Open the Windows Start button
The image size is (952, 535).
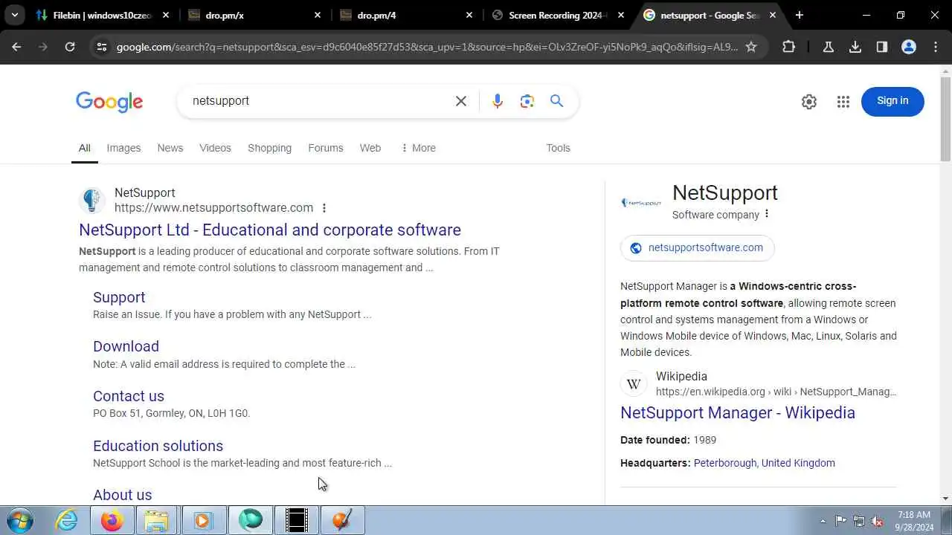point(19,520)
